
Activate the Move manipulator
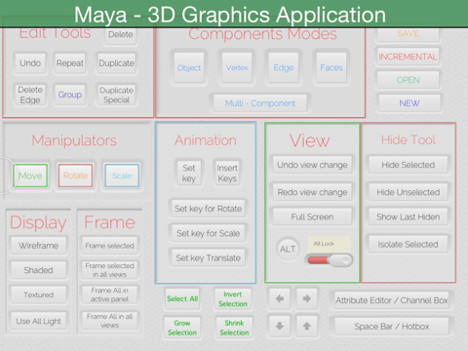point(30,175)
